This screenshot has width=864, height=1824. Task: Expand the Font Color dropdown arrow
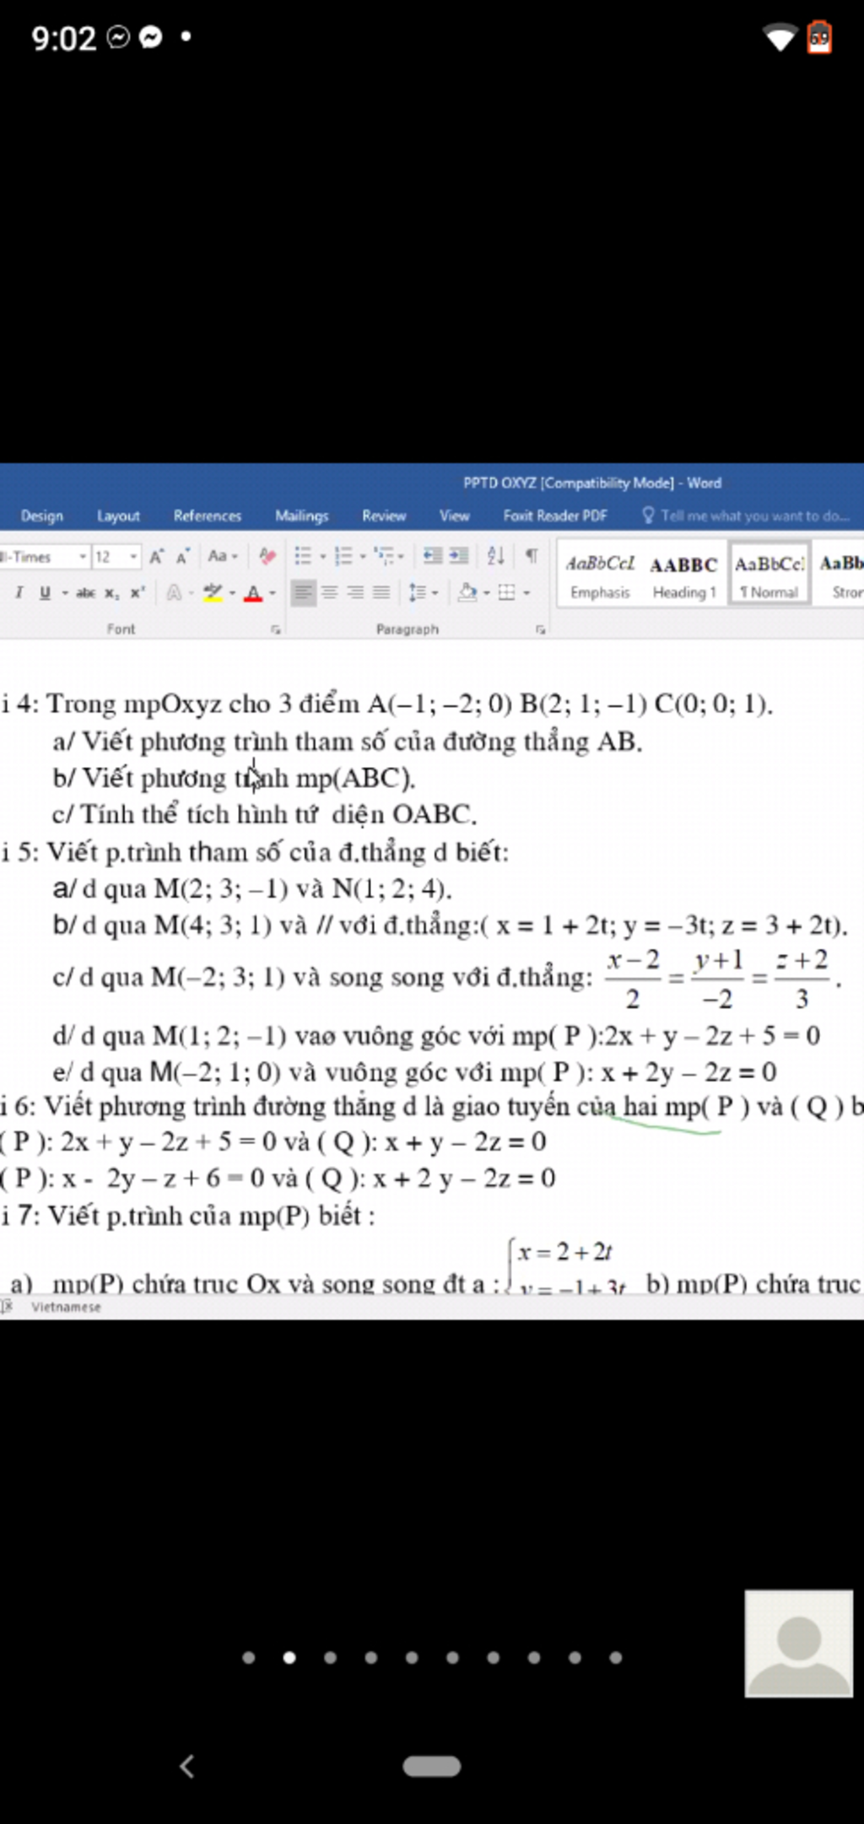click(x=272, y=594)
